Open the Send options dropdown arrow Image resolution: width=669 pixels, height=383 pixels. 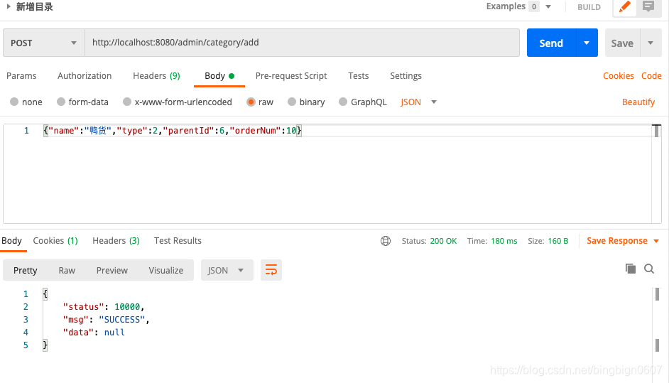(587, 43)
